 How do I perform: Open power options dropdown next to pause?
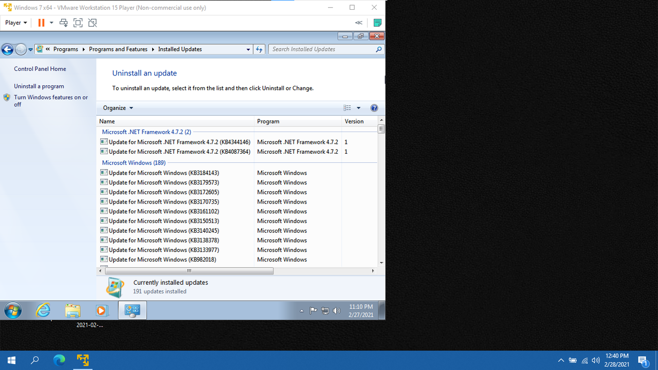51,23
